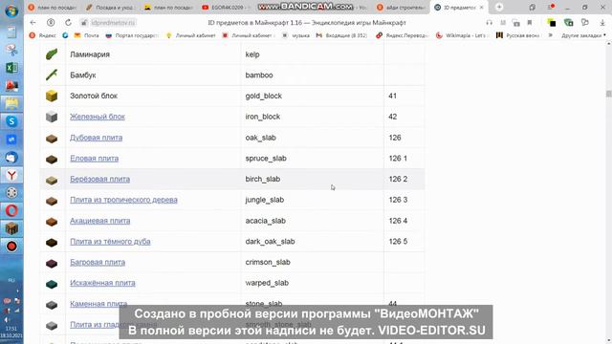
Task: Click the crimson slab dark red icon
Action: click(52, 264)
